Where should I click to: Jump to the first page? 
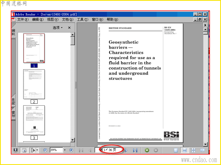pos(81,150)
